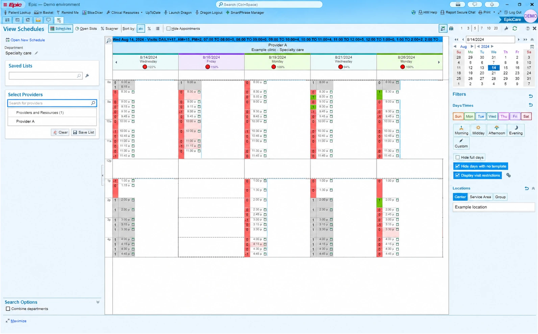The image size is (538, 334).
Task: Click the Maximize link
Action: 19,321
